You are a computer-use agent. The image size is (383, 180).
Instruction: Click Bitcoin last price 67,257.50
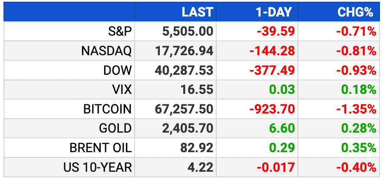click(x=184, y=109)
